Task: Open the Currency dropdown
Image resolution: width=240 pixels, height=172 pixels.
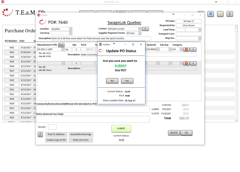Action: tap(71, 33)
